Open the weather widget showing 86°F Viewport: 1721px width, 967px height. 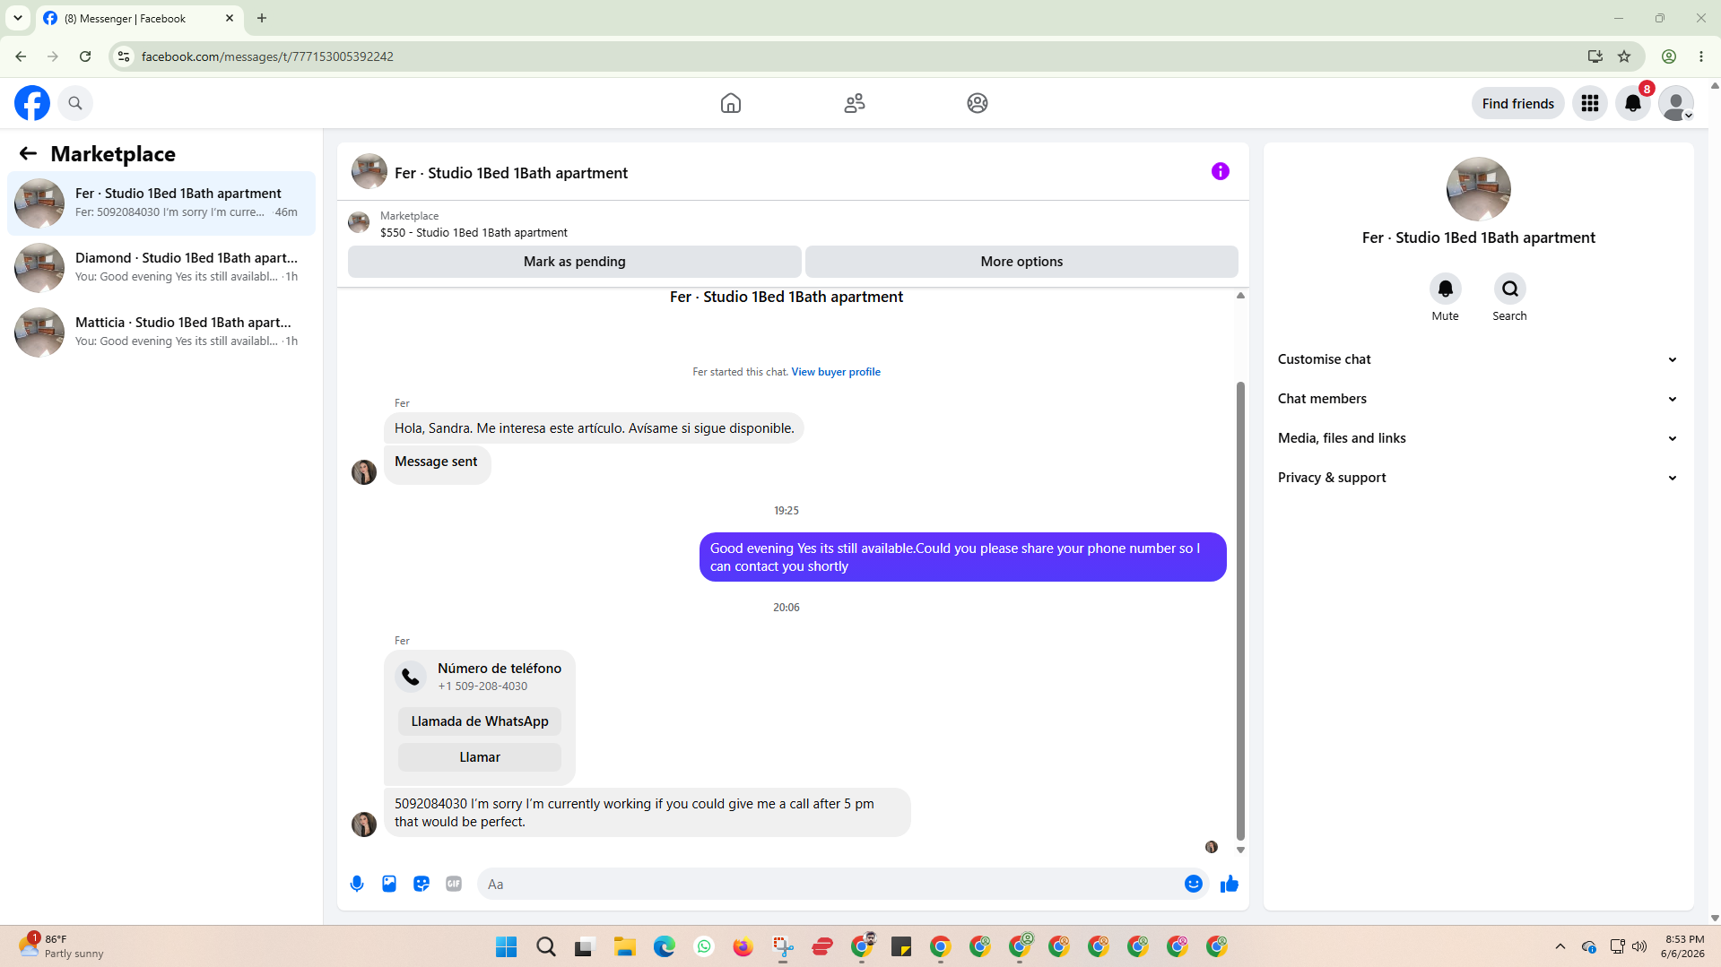[61, 946]
